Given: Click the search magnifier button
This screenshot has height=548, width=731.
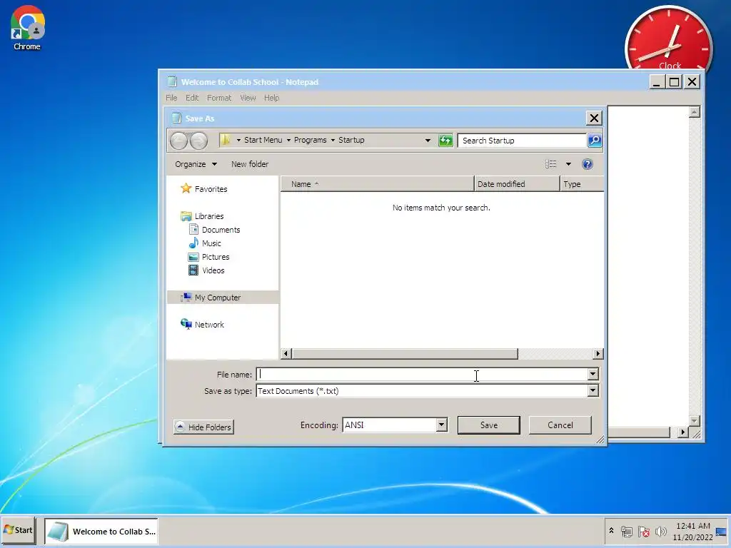Looking at the screenshot, I should point(595,141).
